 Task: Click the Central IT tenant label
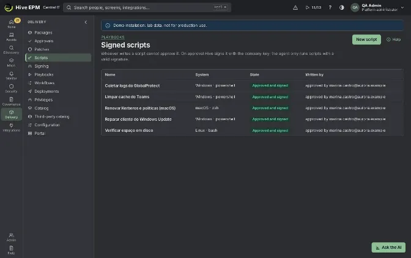pos(51,7)
